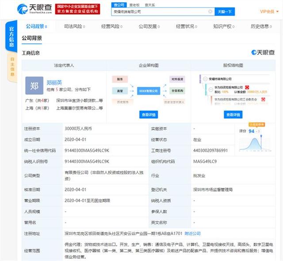283x261 pixels.
Task: Clear the search box with the X icon
Action: point(210,12)
